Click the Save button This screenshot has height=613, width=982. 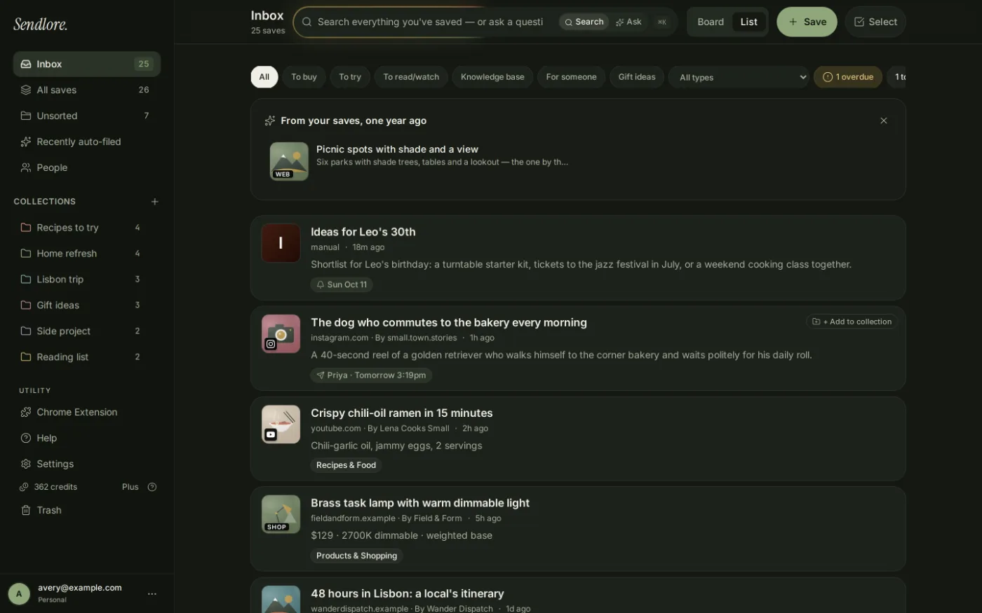tap(807, 22)
